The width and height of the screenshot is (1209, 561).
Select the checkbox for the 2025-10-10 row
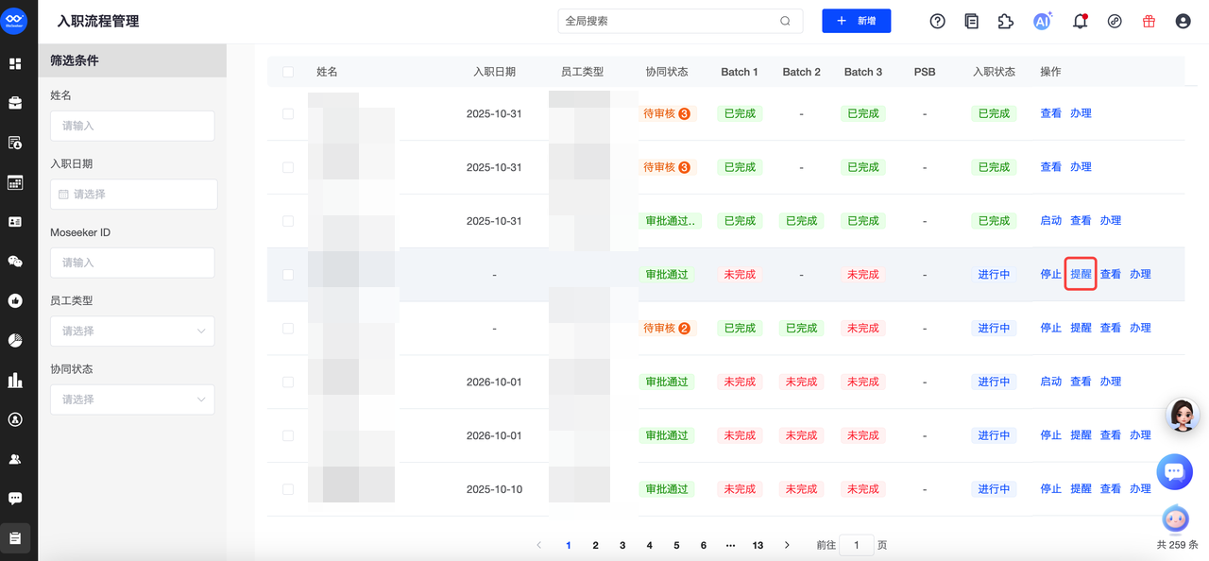(x=288, y=489)
